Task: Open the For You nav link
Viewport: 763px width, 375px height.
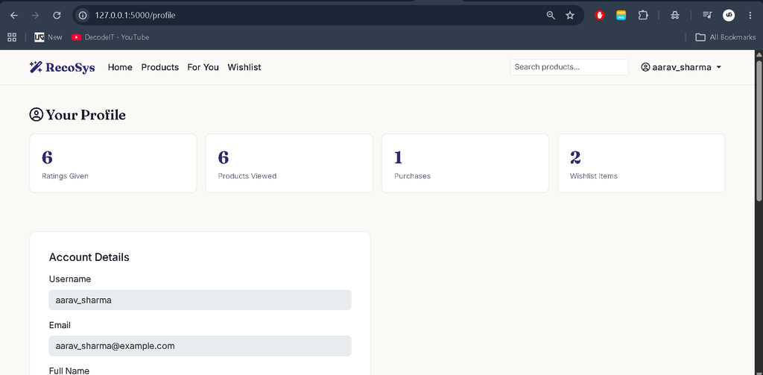Action: pos(203,67)
